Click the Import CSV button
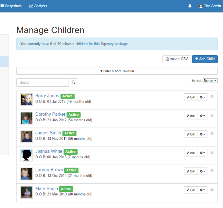Screen dimensions: 223x208 pos(177,59)
